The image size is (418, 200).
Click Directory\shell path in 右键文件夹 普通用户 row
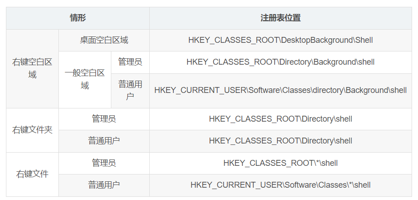click(280, 141)
